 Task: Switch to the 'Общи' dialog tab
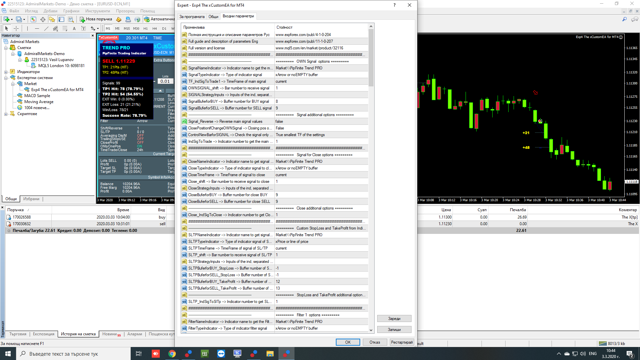point(213,16)
